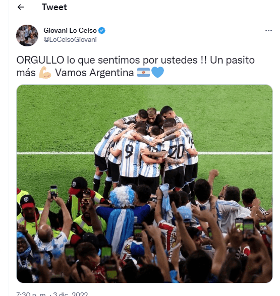This screenshot has width=280, height=296.
Task: Click the 7:30 p. m. timestamp
Action: (x=31, y=294)
